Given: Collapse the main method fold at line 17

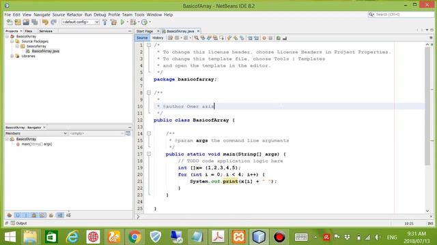Looking at the screenshot, I should 149,154.
